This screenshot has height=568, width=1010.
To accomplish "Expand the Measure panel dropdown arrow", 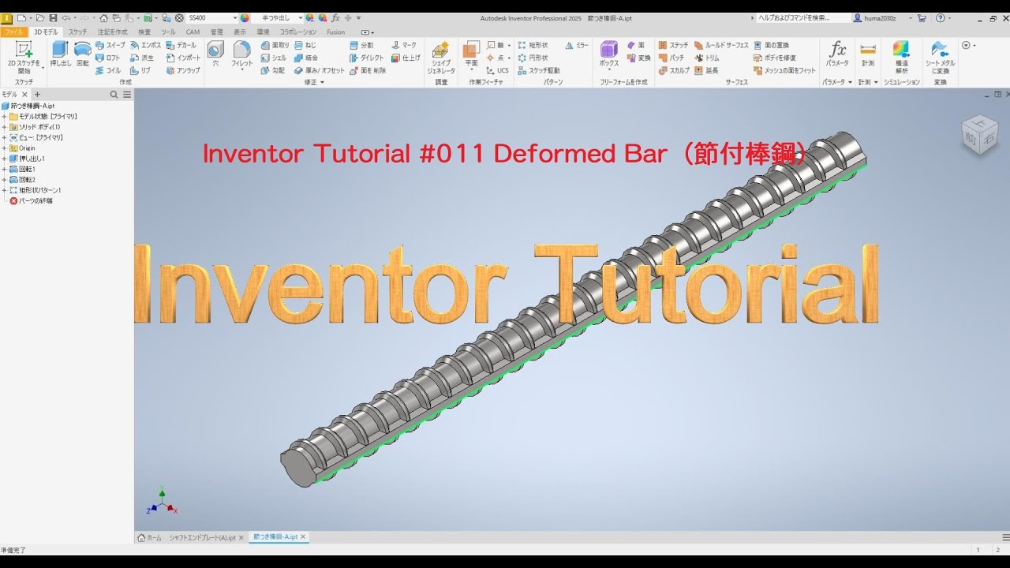I will coord(876,82).
